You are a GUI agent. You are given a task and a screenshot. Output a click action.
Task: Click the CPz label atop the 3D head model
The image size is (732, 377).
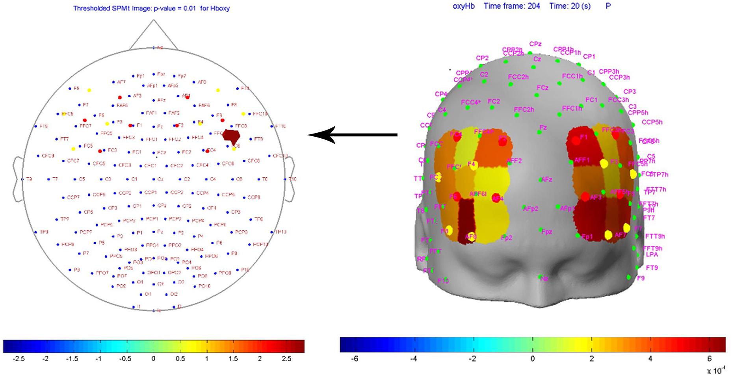click(x=535, y=44)
